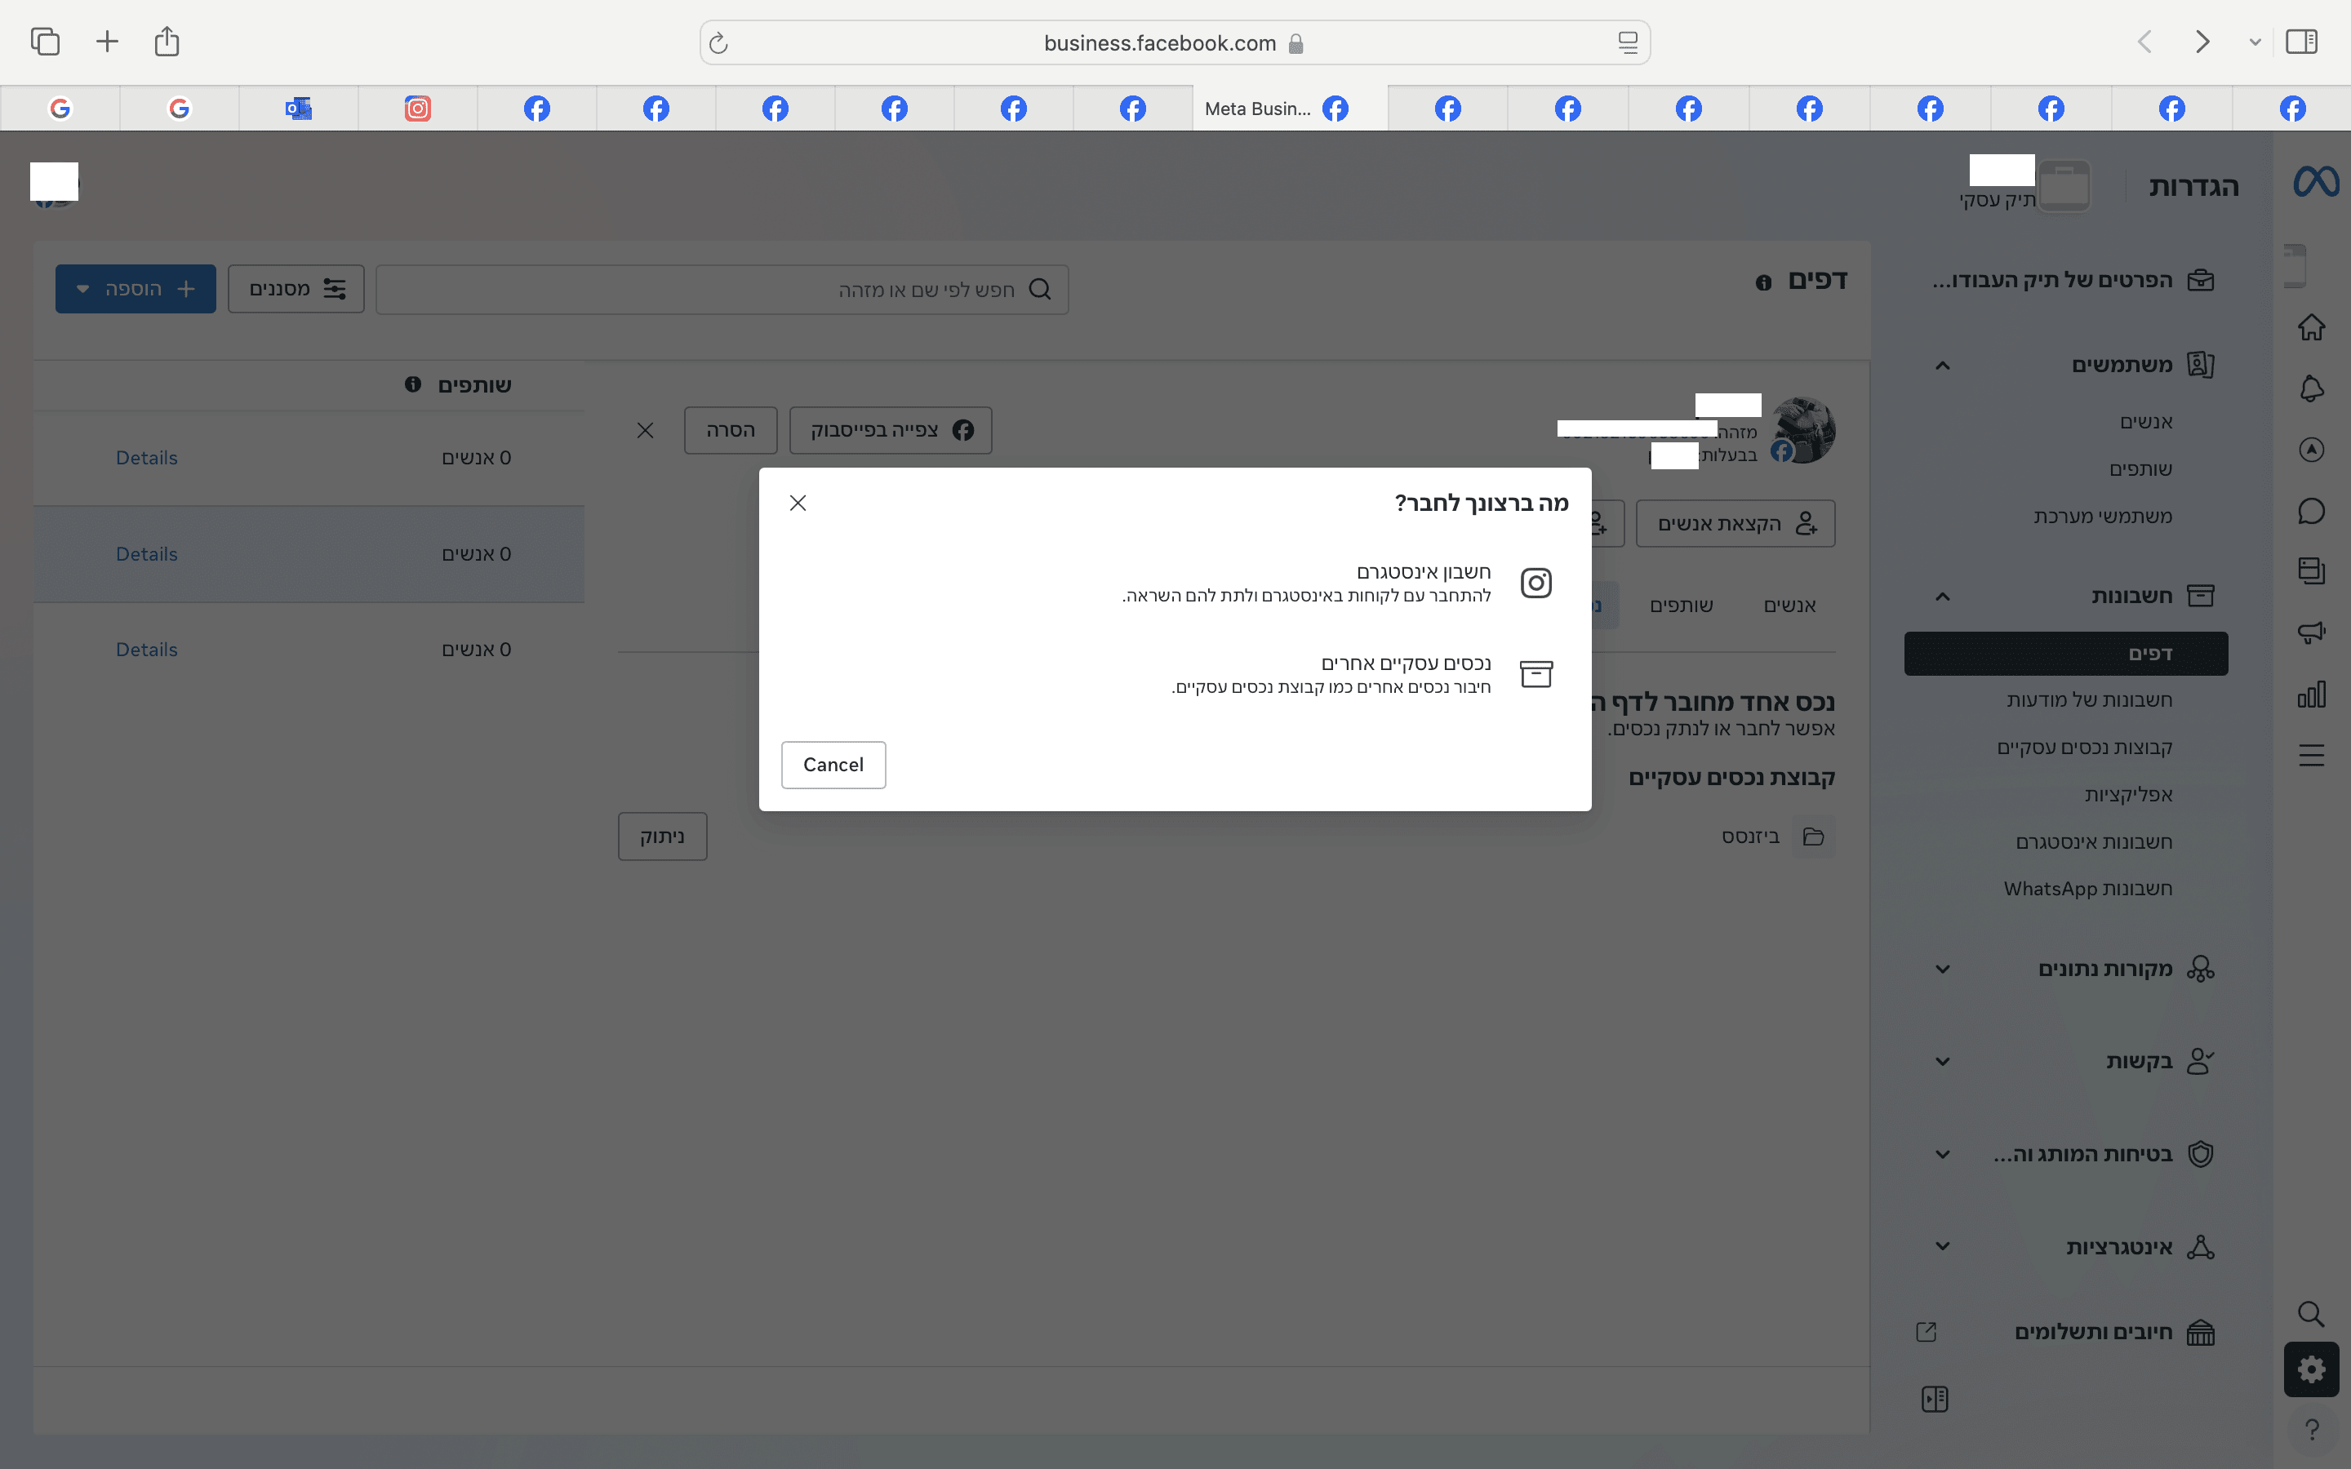The height and width of the screenshot is (1469, 2351).
Task: Expand the בקשות section
Action: tap(1942, 1061)
